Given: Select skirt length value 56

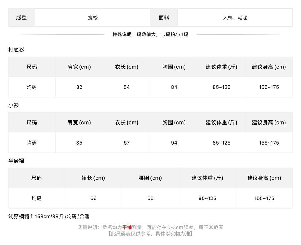Looking at the screenshot, I should [x=93, y=198].
